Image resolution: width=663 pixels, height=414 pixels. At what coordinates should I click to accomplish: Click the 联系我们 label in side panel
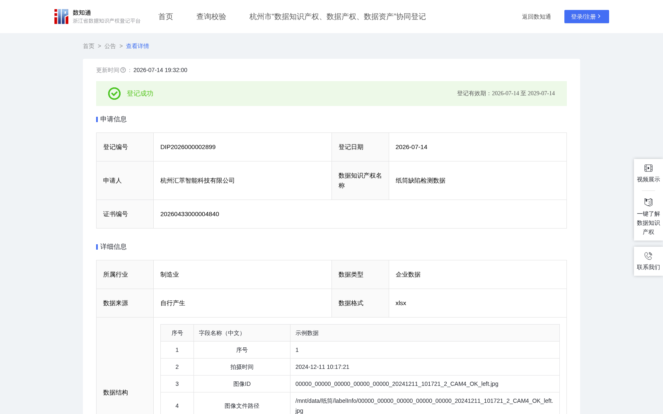pos(648,267)
